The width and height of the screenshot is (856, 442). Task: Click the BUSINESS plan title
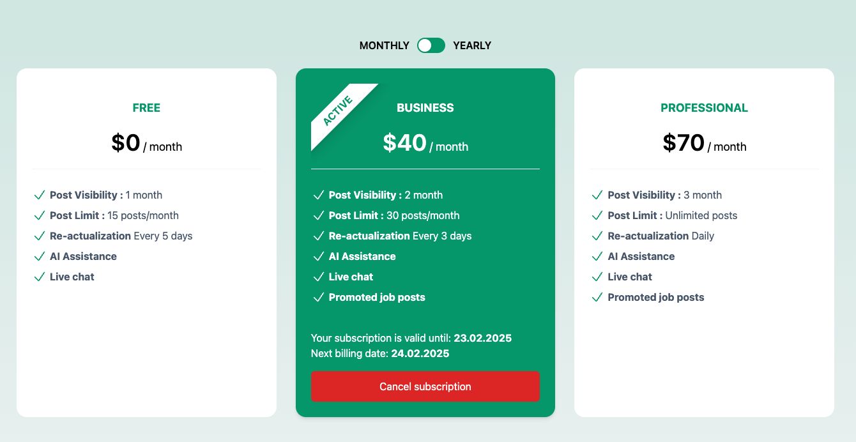tap(425, 108)
